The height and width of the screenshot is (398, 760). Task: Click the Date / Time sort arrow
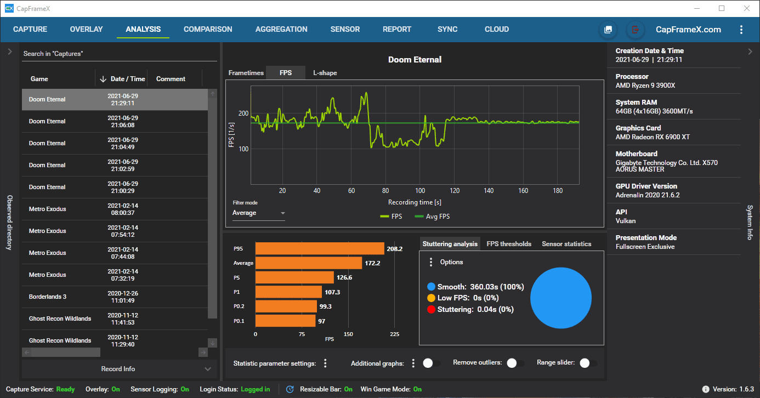click(x=103, y=79)
